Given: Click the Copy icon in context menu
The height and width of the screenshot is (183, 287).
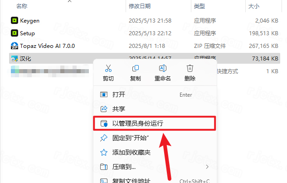Looking at the screenshot, I should (x=136, y=68).
